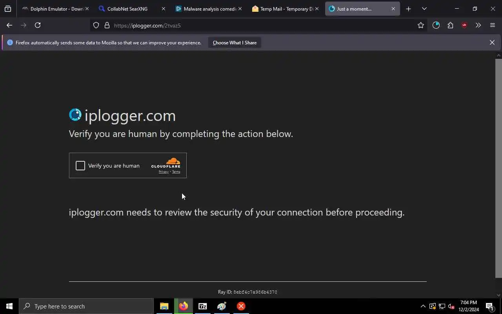The image size is (502, 314).
Task: Close the Just a moment tab
Action: click(x=393, y=9)
